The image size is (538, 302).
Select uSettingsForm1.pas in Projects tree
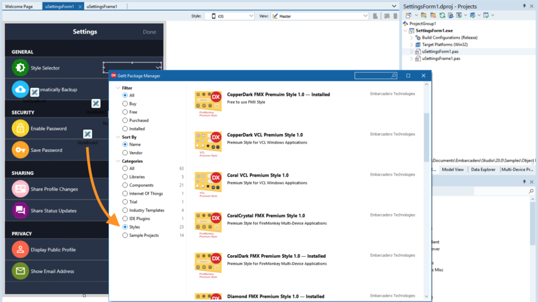pos(440,51)
